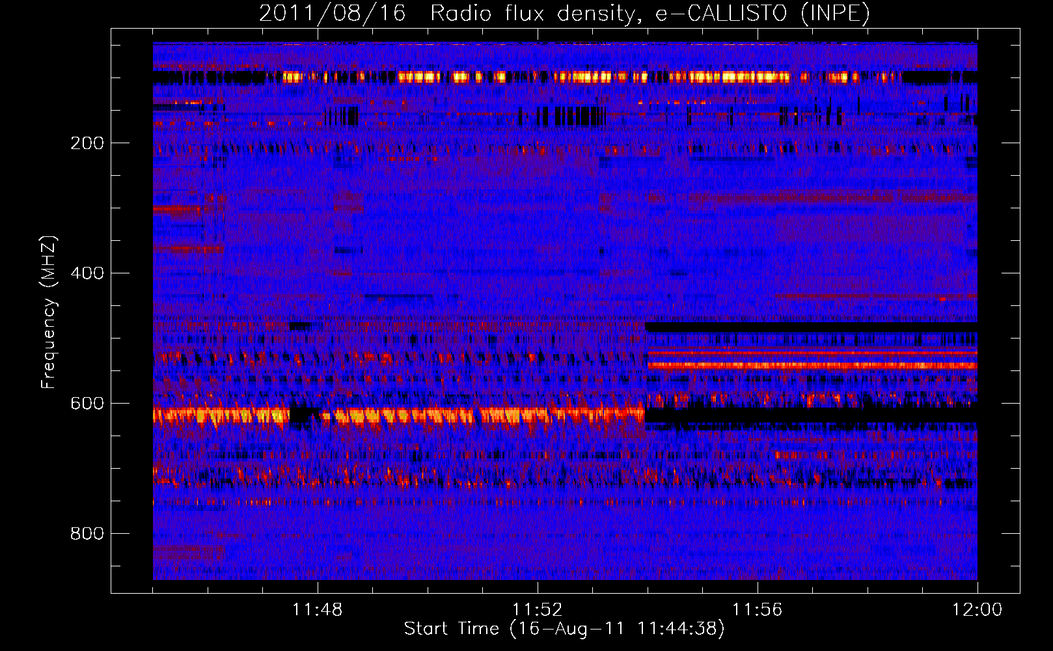Click the 12:00 time tick label
This screenshot has height=651, width=1053.
[x=978, y=609]
